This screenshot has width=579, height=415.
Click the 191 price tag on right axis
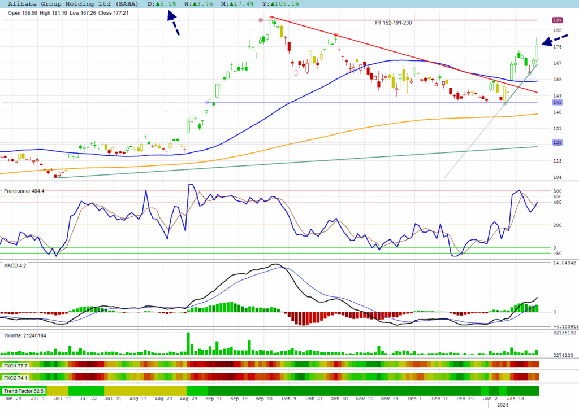[556, 20]
